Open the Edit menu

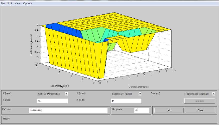10,3
